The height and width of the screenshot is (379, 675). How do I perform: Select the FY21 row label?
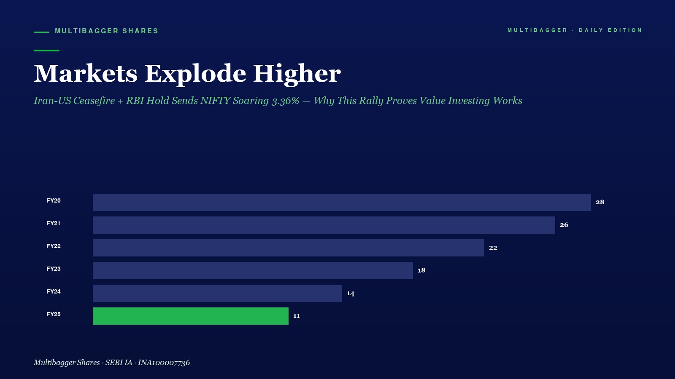(54, 223)
